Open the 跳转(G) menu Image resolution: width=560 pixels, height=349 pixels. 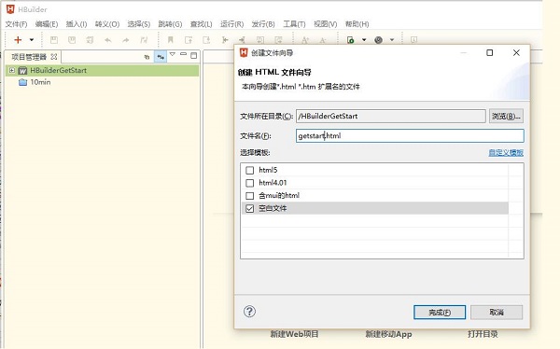170,24
